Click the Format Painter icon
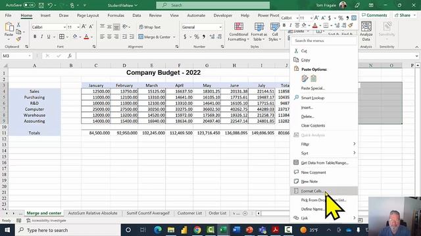 pyautogui.click(x=18, y=39)
